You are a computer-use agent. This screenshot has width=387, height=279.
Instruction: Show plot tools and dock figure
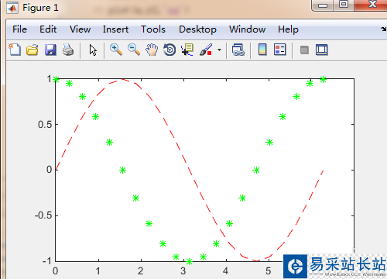coord(322,50)
